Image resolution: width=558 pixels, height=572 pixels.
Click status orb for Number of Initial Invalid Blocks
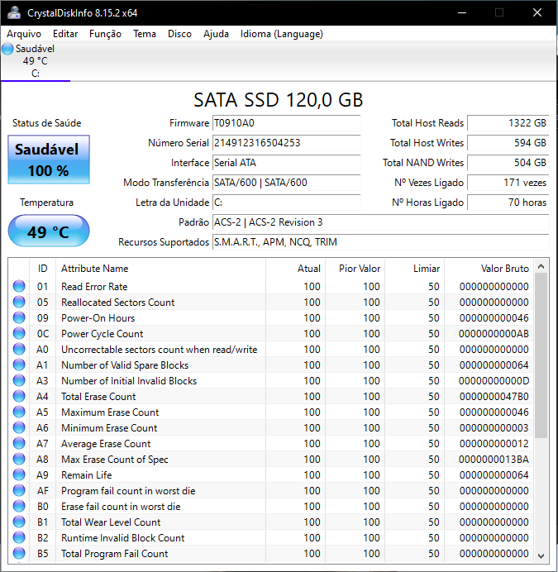(x=19, y=380)
